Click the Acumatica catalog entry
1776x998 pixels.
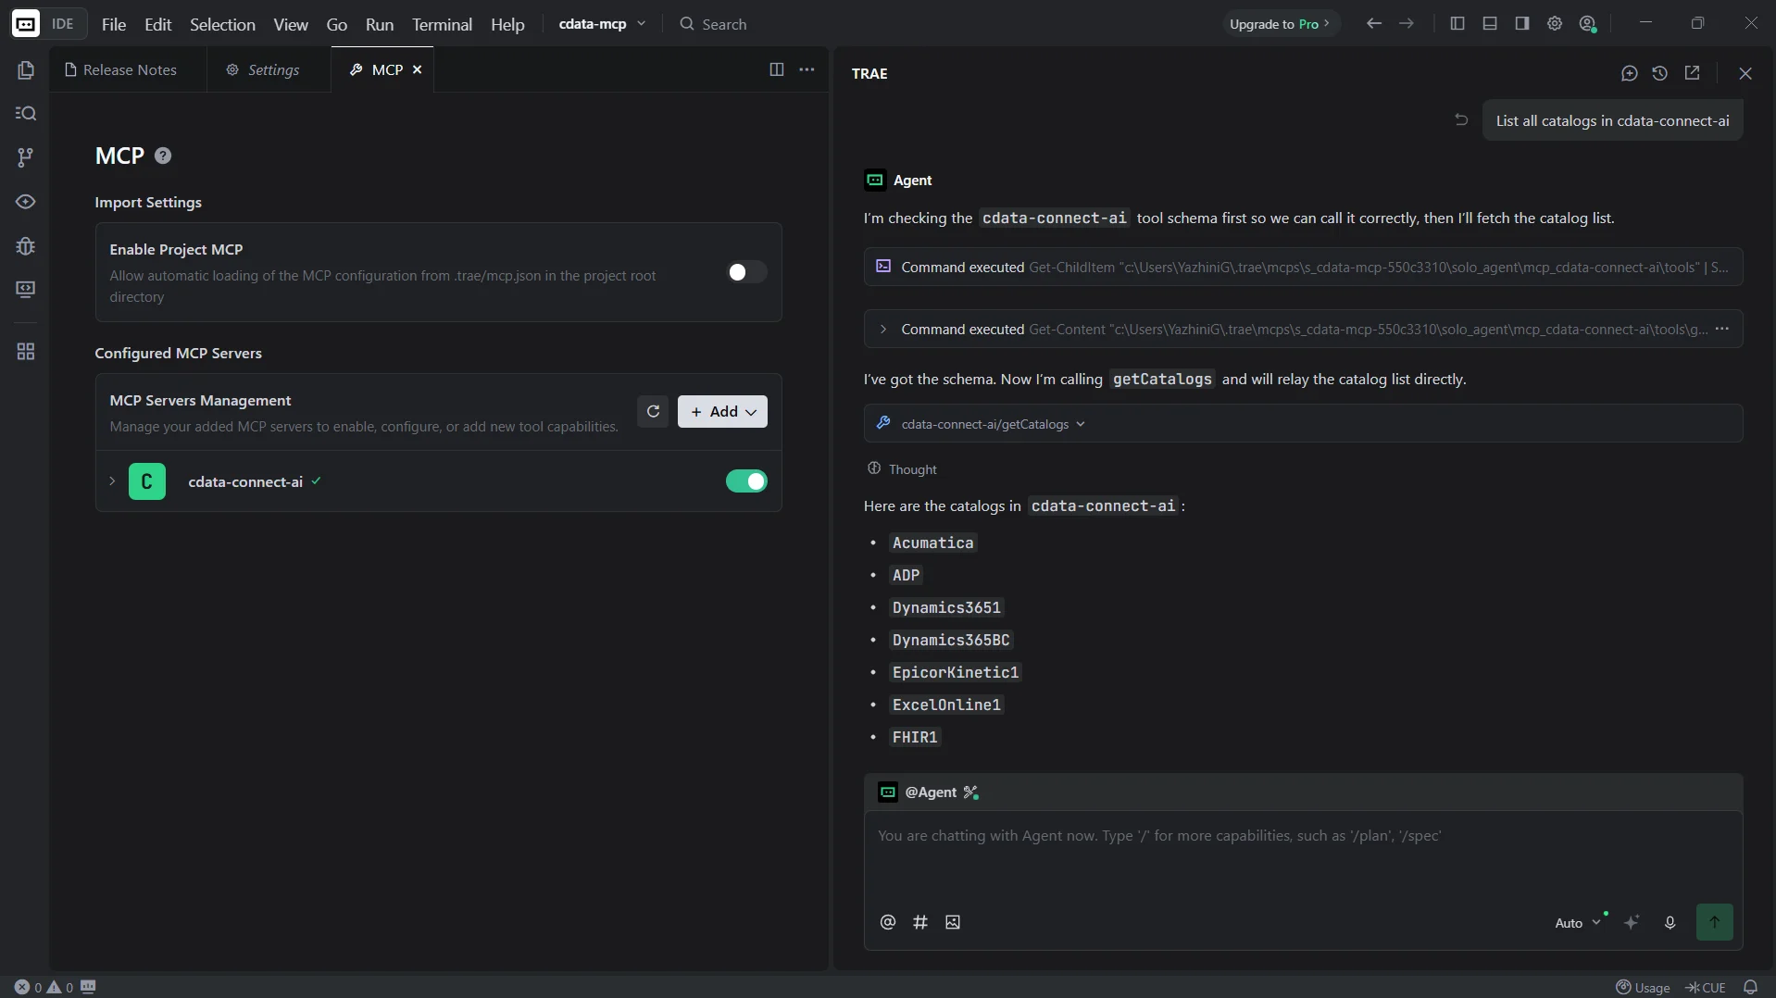tap(932, 543)
